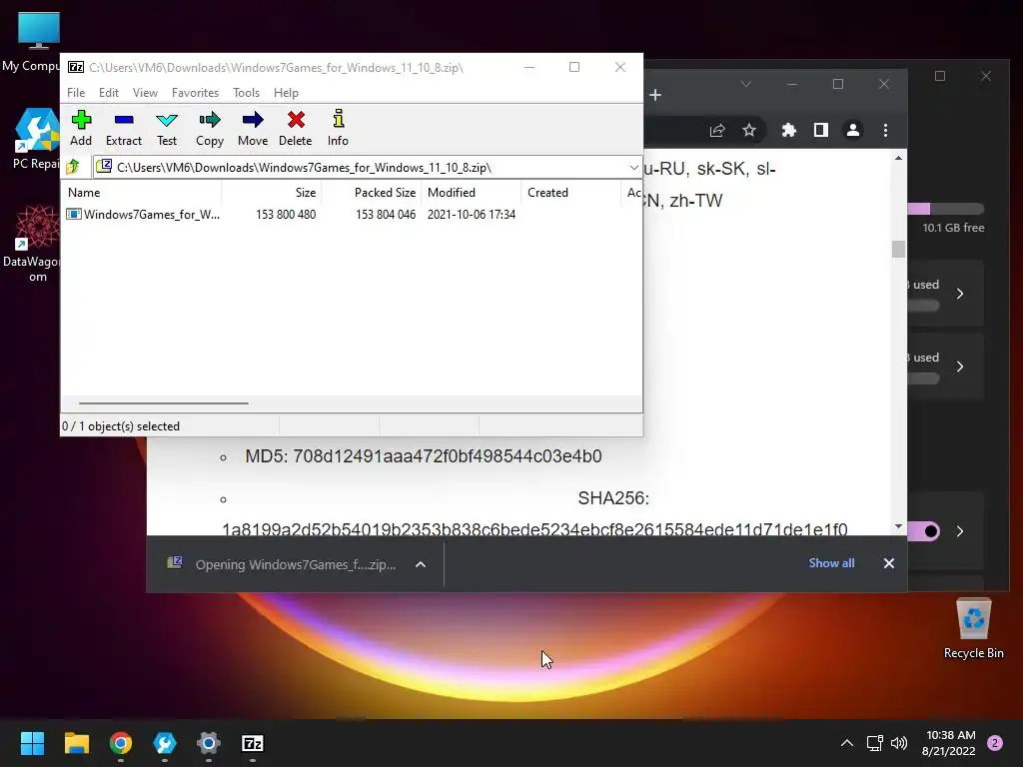Expand the row beside the Settings toggle

[960, 531]
